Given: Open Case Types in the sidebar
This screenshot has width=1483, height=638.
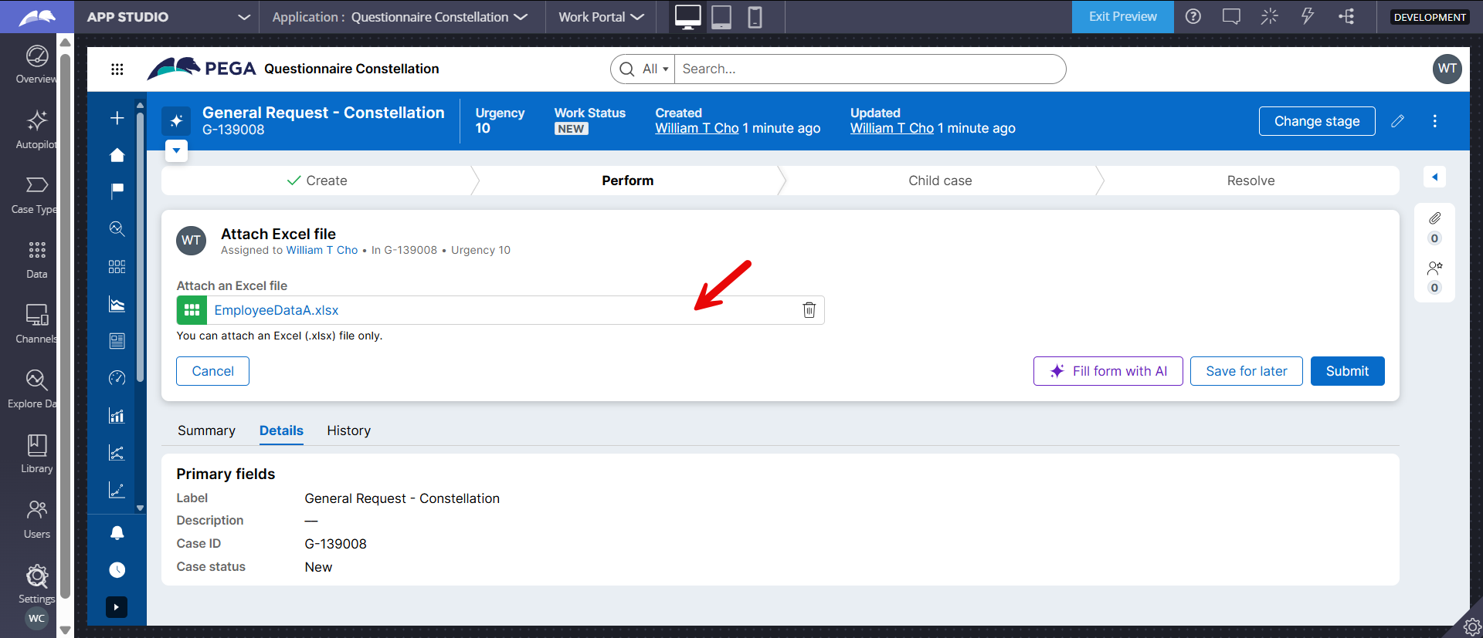Looking at the screenshot, I should coord(36,194).
